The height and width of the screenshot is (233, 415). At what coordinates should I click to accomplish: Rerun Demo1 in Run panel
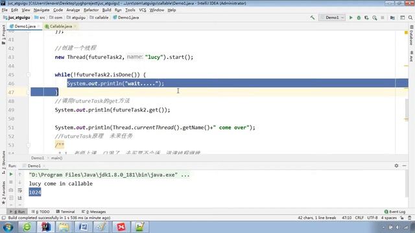(x=11, y=174)
